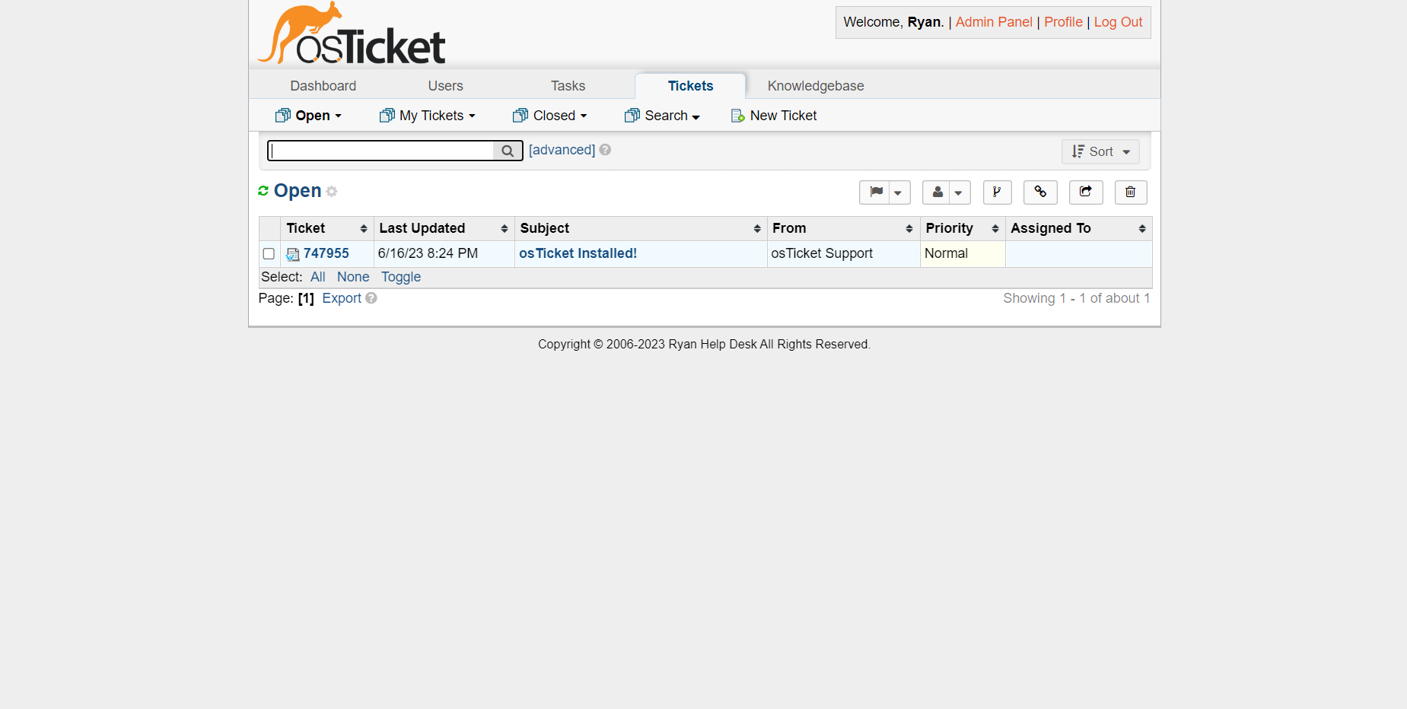Click Log Out link
This screenshot has width=1407, height=709.
pos(1118,22)
